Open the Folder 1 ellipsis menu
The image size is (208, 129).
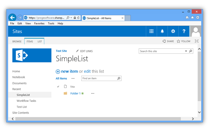[93, 93]
